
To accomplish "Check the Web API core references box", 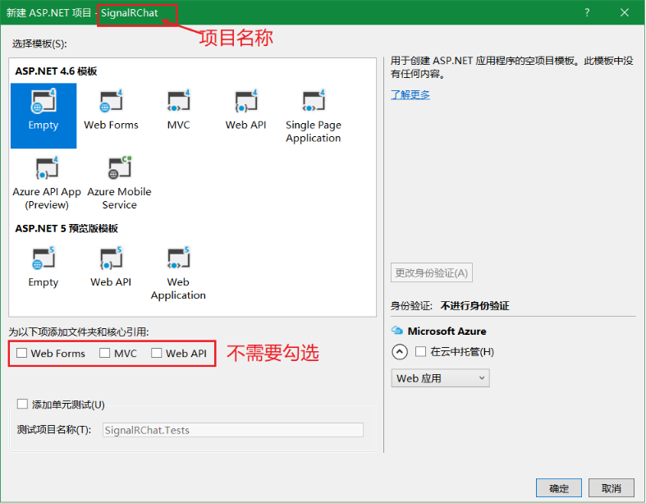I will click(x=156, y=353).
